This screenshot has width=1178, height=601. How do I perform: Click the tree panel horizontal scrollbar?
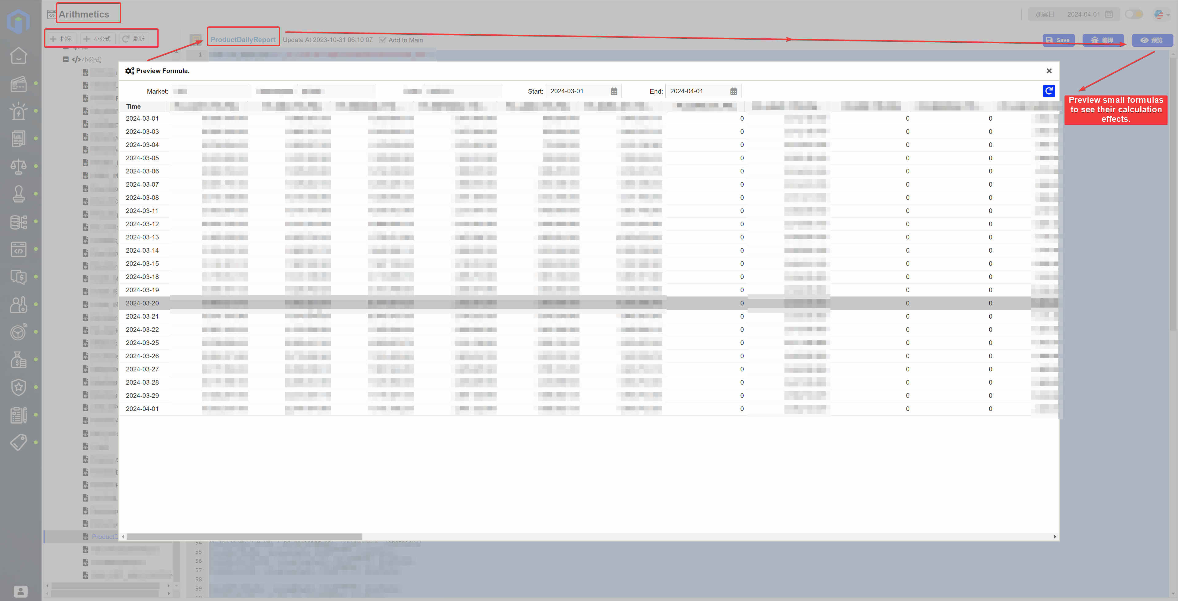click(105, 586)
